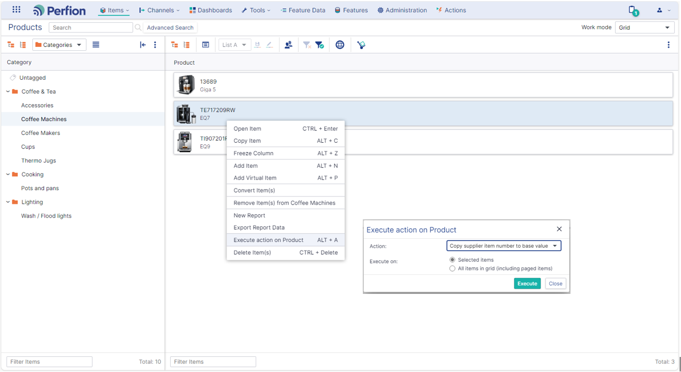Click the list view lines icon
The height and width of the screenshot is (372, 681).
coord(96,45)
